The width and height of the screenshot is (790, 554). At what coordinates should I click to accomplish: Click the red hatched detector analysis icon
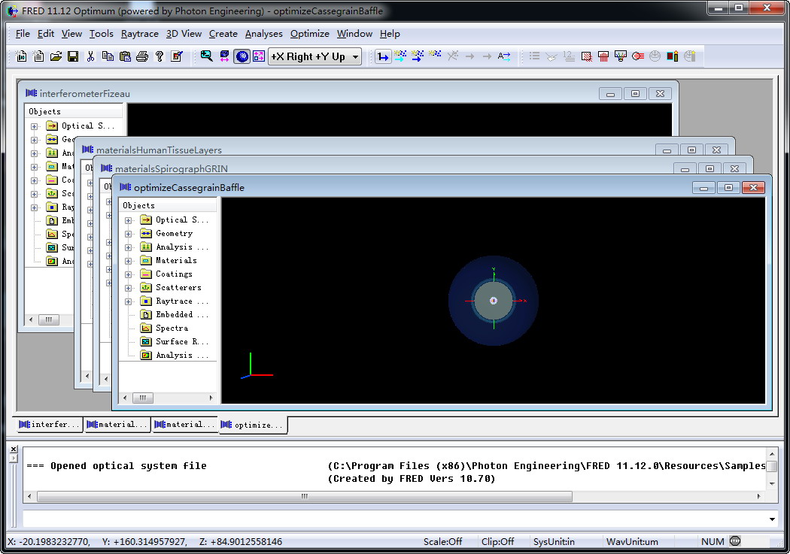click(x=586, y=56)
